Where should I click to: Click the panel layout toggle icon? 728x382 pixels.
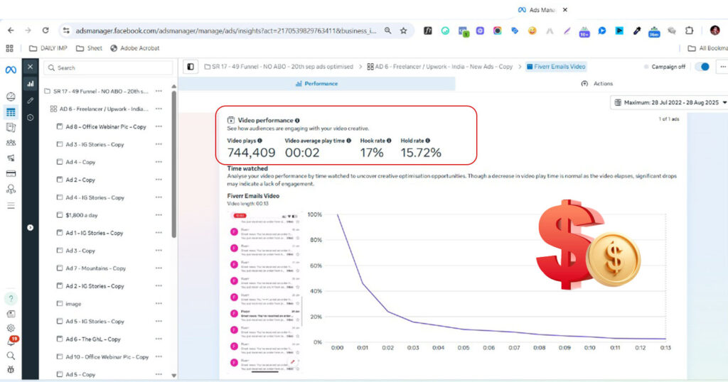pos(191,67)
